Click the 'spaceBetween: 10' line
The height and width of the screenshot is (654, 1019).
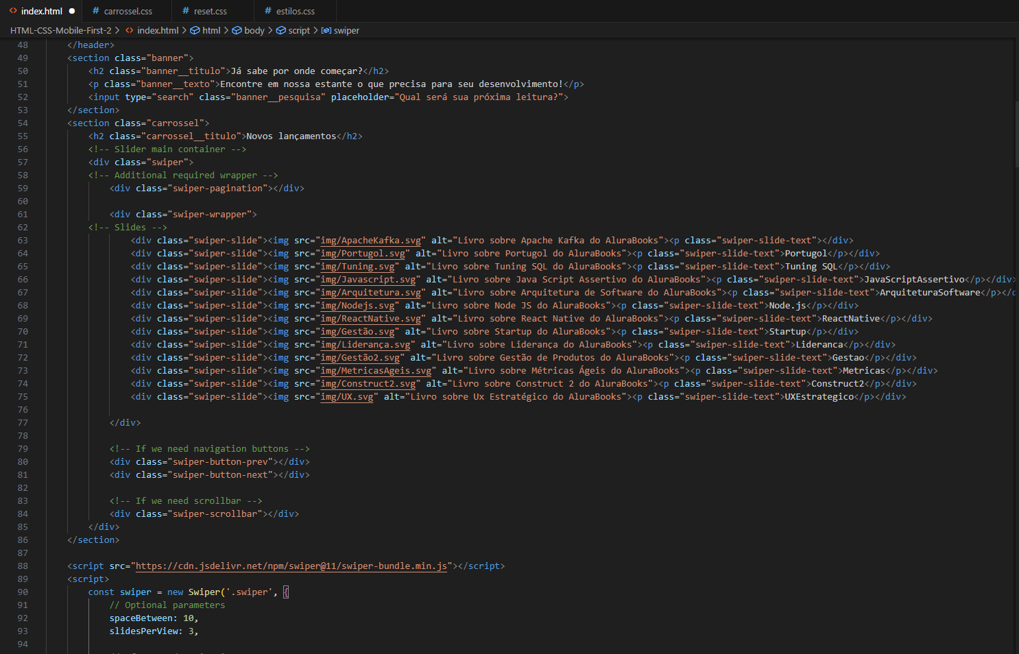[x=154, y=618]
